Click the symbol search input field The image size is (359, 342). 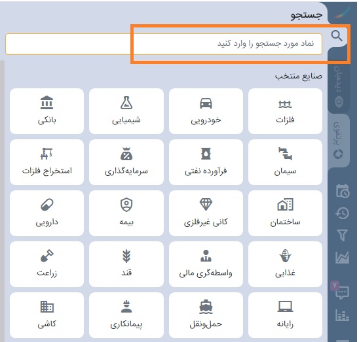coord(164,44)
